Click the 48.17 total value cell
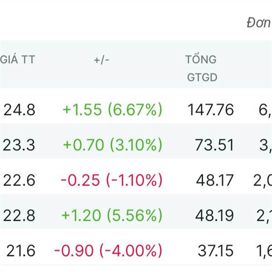The image size is (272, 272). (x=215, y=180)
